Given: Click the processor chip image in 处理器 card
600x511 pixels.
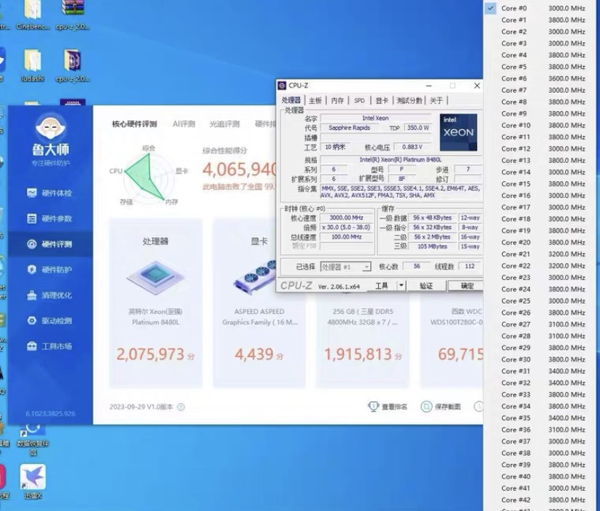Looking at the screenshot, I should (156, 277).
